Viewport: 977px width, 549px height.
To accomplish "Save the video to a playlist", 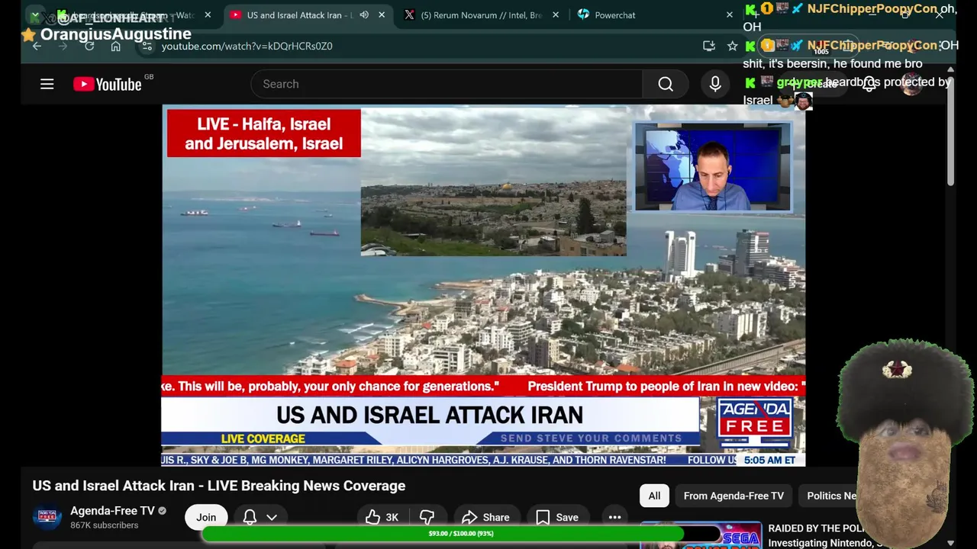I will pyautogui.click(x=556, y=517).
